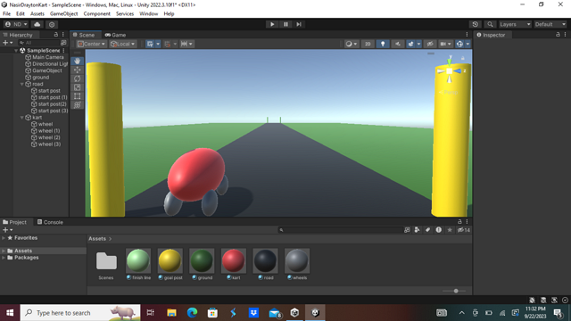The height and width of the screenshot is (321, 571).
Task: Start Play mode
Action: coord(272,24)
